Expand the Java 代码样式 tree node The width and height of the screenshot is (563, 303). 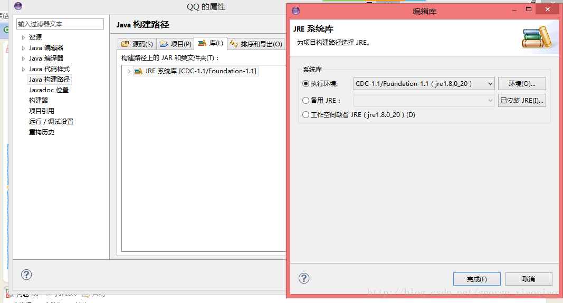[23, 69]
